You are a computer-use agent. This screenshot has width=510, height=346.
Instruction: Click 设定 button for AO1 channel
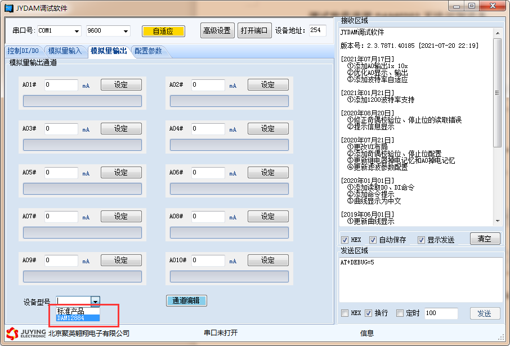tap(121, 85)
